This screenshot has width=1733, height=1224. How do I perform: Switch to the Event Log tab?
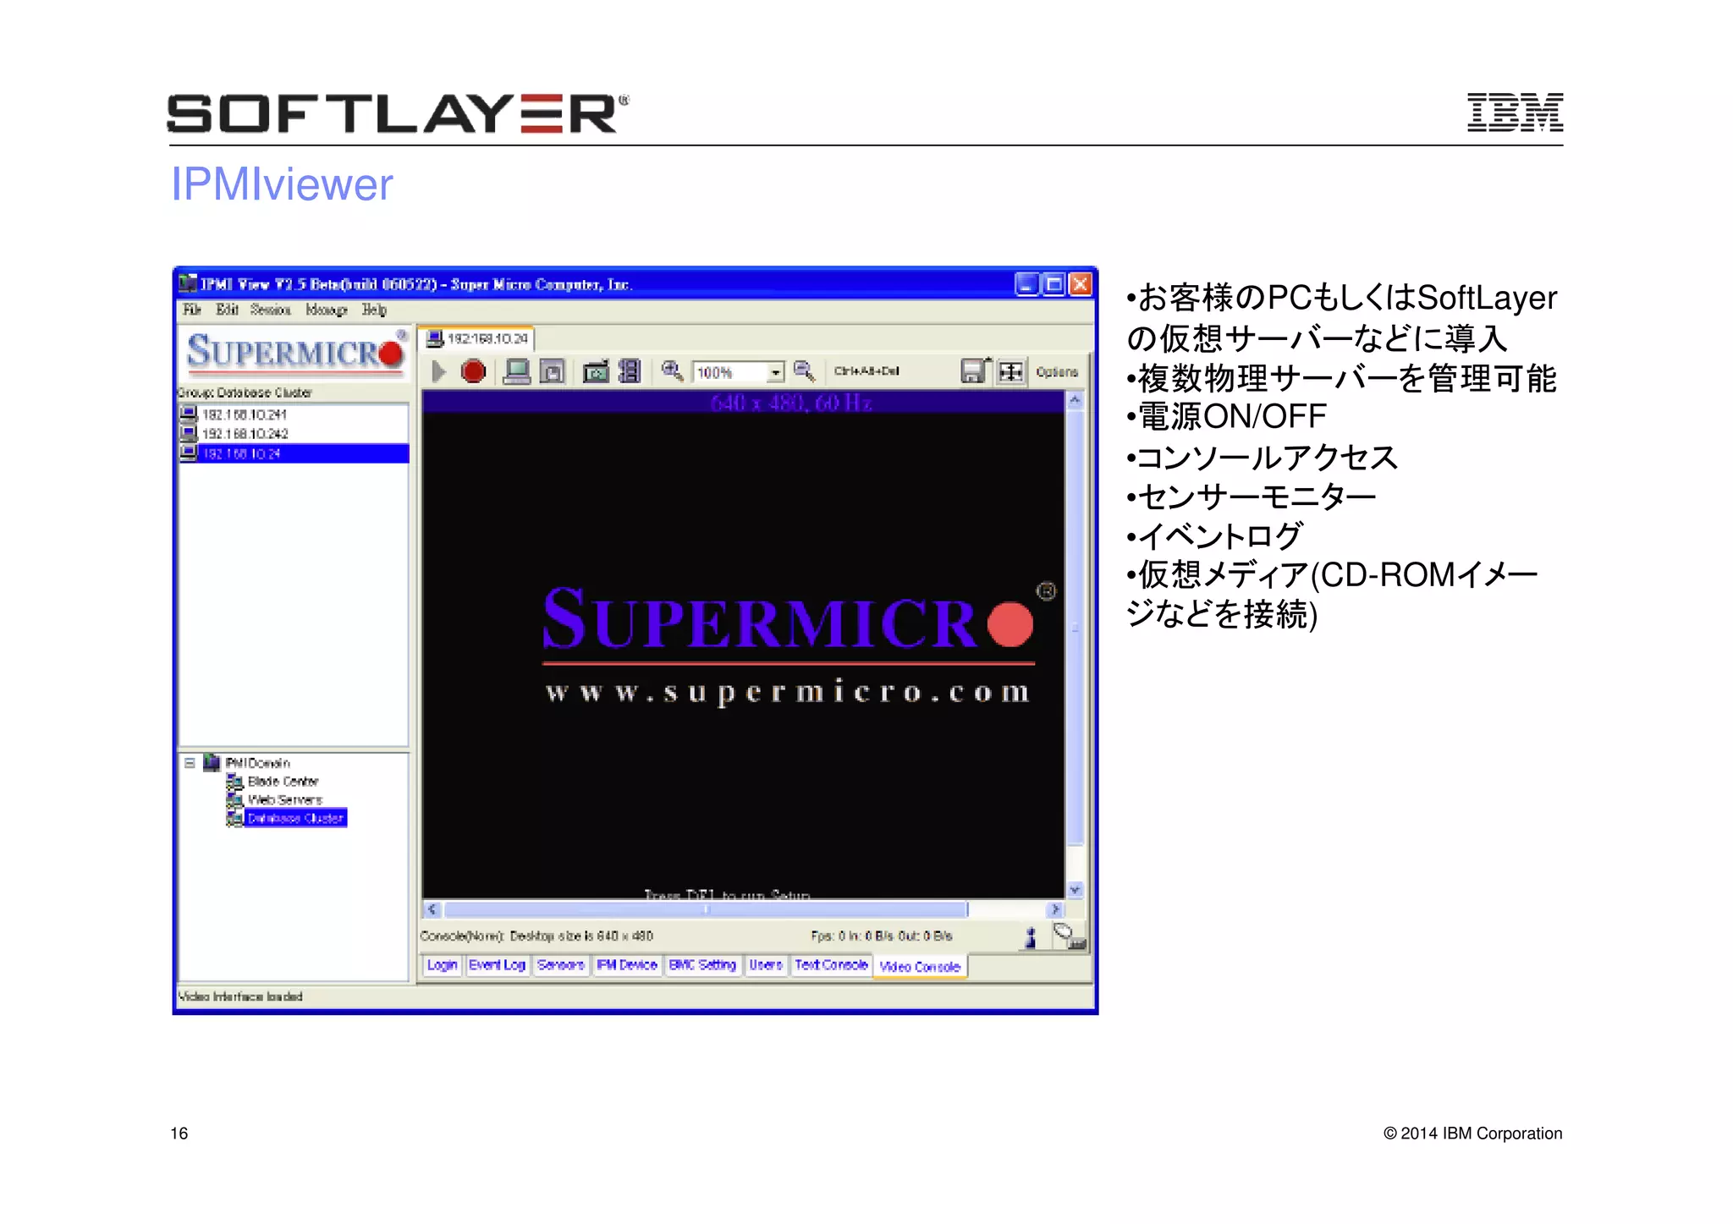(497, 965)
